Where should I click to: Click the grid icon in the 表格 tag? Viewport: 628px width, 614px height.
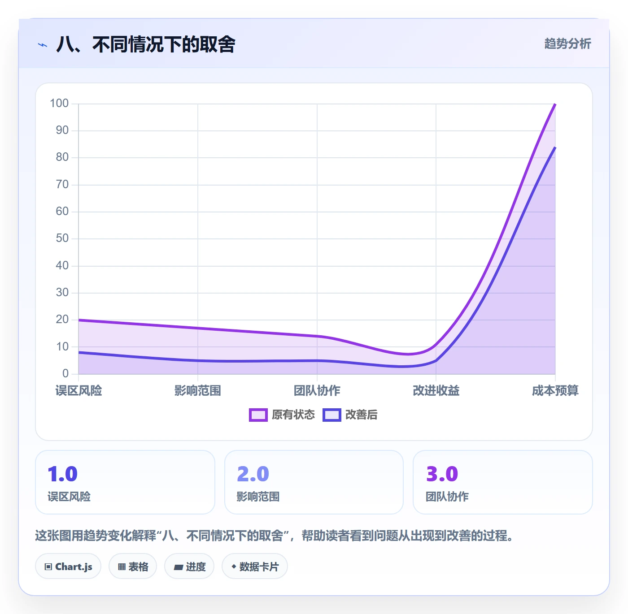pyautogui.click(x=122, y=567)
